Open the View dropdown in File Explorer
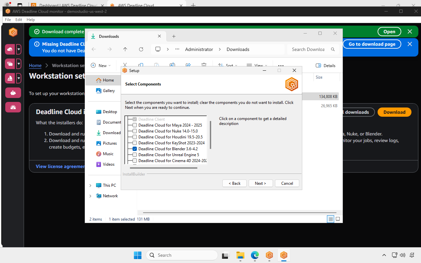 258,65
